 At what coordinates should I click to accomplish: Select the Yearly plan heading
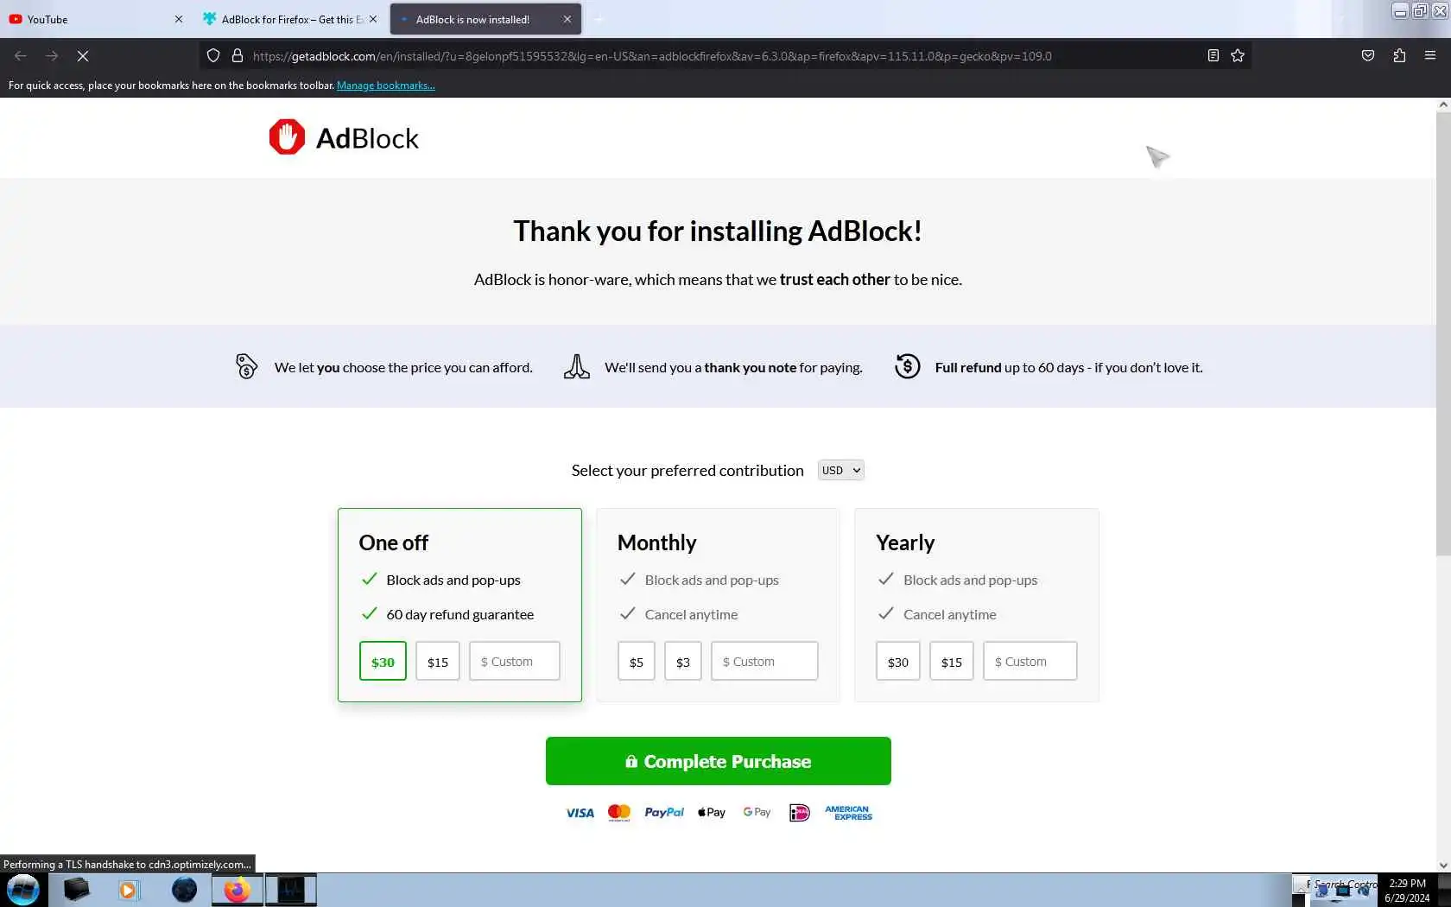905,542
